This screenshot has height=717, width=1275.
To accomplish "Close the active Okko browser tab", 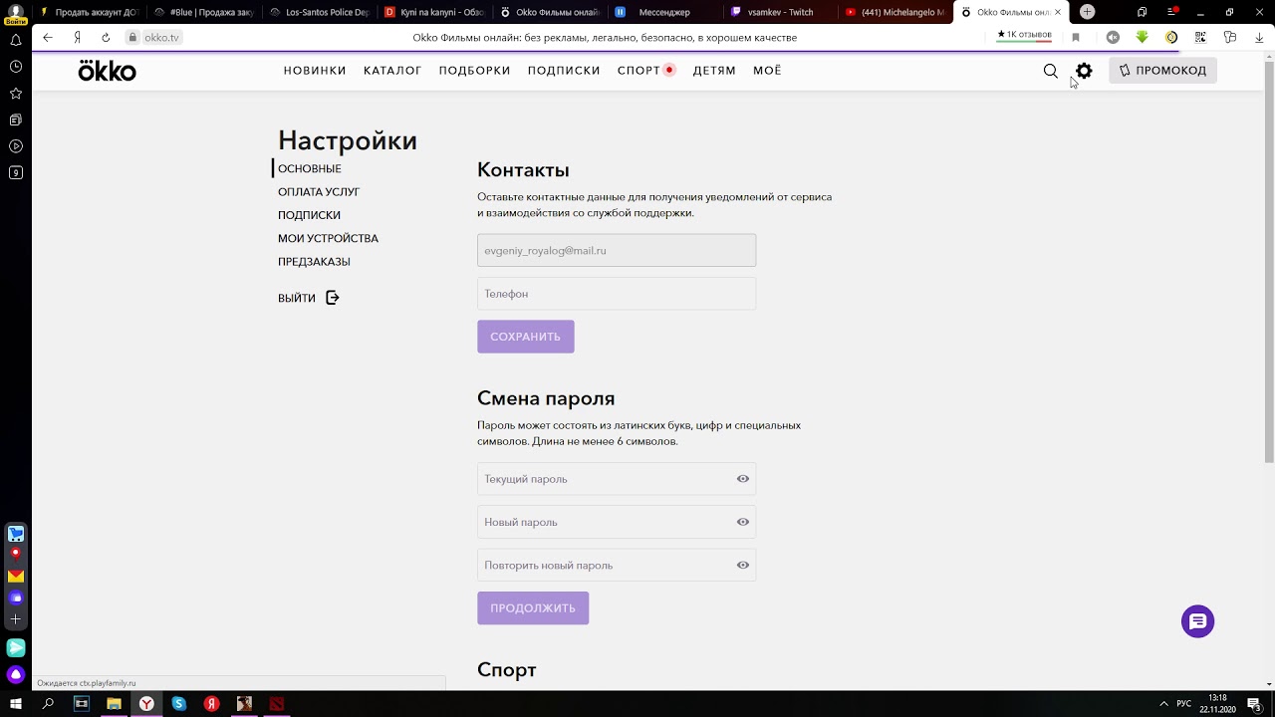I will (x=1058, y=12).
